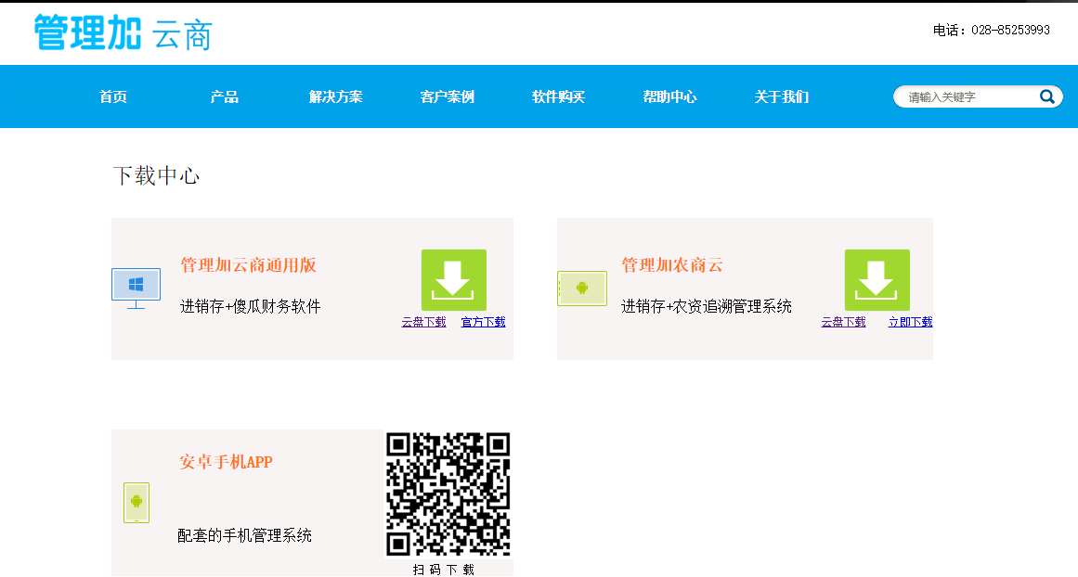Open 软件购买 page
1078x577 pixels.
pos(558,96)
